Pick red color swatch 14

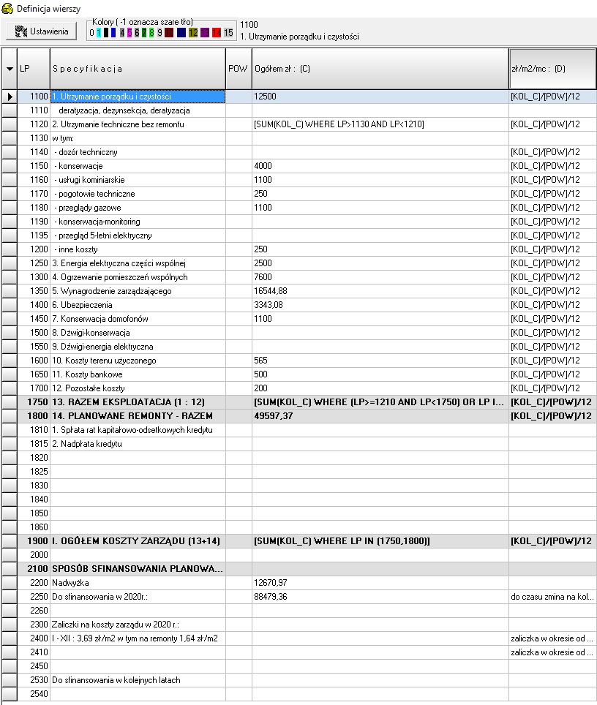(217, 33)
